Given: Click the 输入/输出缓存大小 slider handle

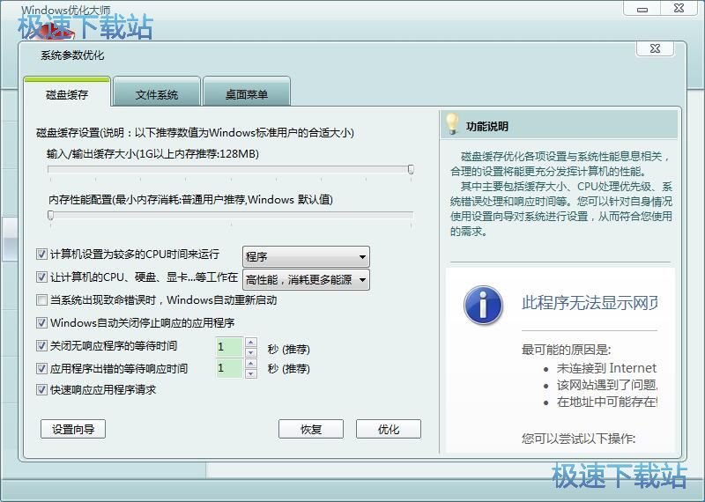Looking at the screenshot, I should pos(411,169).
